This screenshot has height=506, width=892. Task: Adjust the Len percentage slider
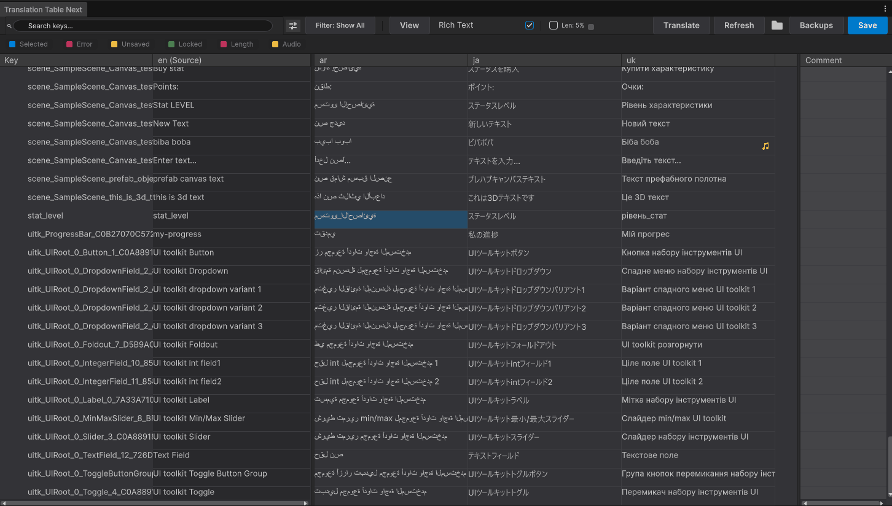point(590,26)
